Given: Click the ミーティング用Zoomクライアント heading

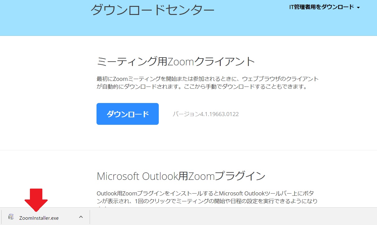Looking at the screenshot, I should 176,62.
